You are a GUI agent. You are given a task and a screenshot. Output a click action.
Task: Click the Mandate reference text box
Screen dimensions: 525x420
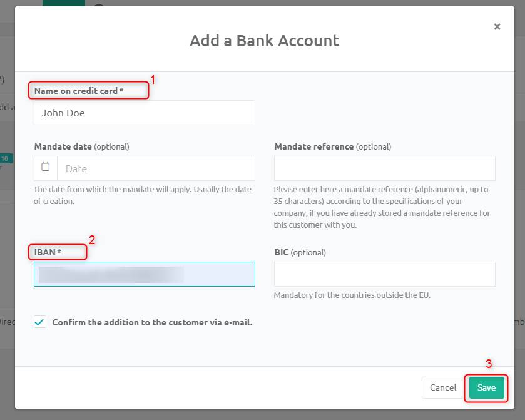(385, 168)
